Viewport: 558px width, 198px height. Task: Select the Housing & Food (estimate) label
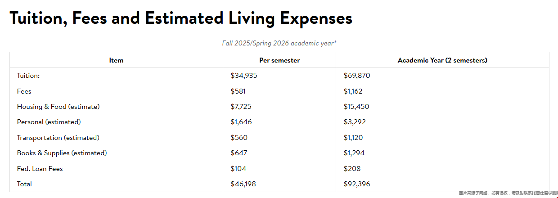(58, 107)
